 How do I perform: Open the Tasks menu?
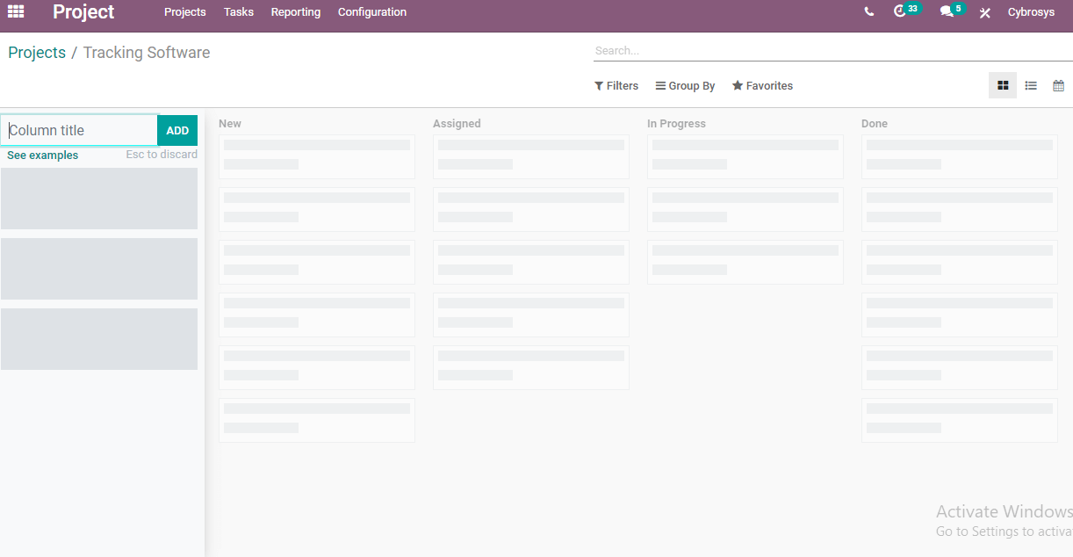click(239, 12)
